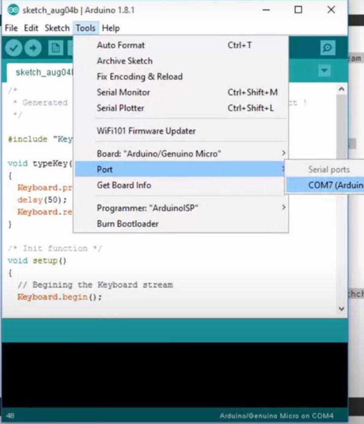Expand the Port submenu entry
This screenshot has width=364, height=424.
pos(181,169)
